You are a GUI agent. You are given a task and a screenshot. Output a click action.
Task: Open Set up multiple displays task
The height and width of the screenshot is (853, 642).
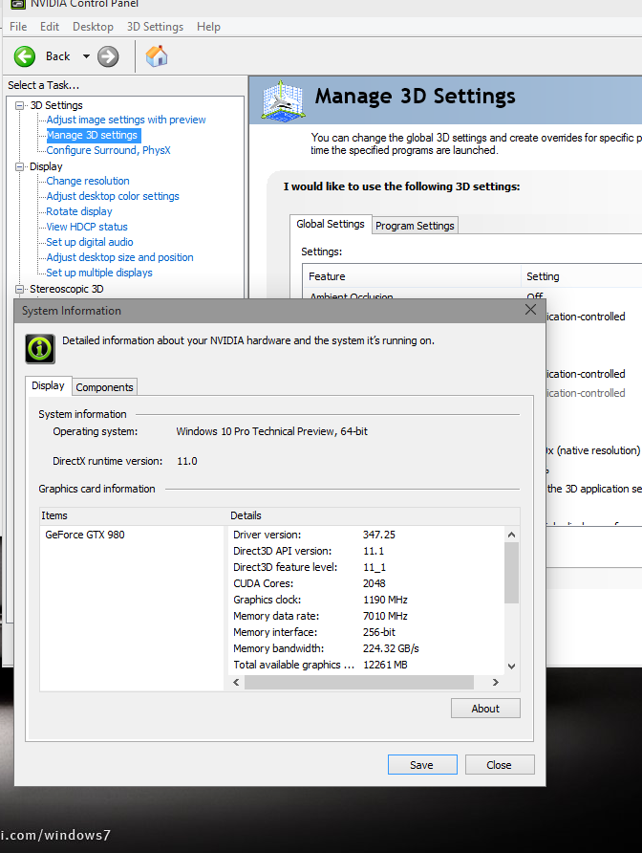(x=99, y=272)
